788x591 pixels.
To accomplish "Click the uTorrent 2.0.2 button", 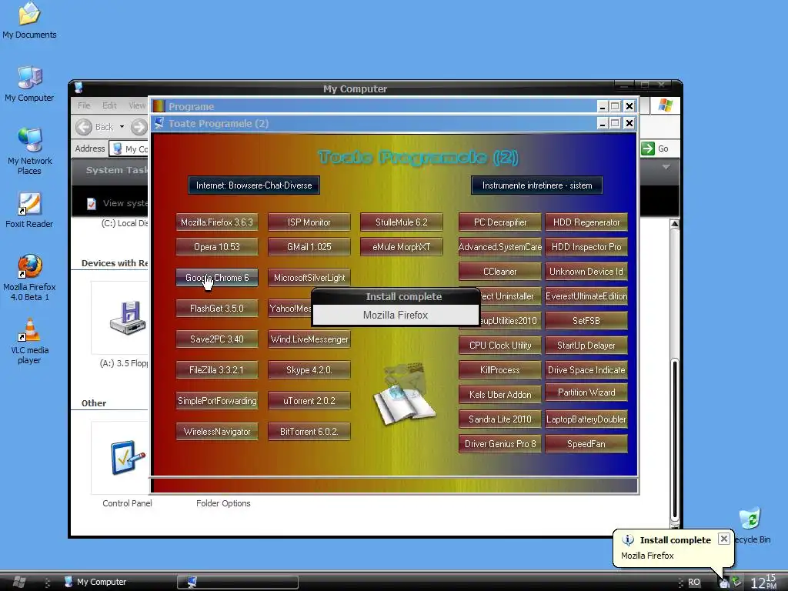I will 309,400.
